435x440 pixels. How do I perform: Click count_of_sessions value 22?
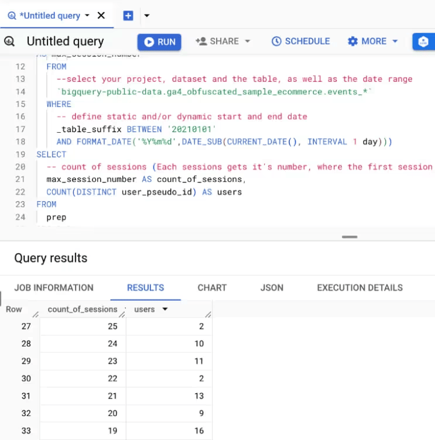112,378
